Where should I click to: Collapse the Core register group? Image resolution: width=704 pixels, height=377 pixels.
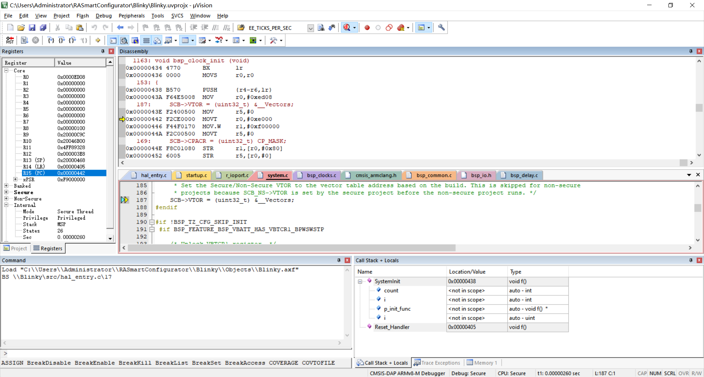(6, 70)
